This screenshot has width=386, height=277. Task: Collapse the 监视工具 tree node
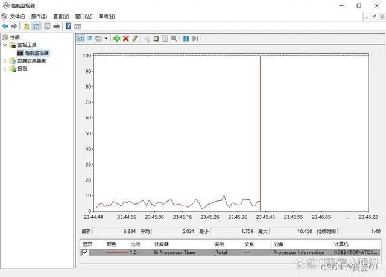coord(5,45)
